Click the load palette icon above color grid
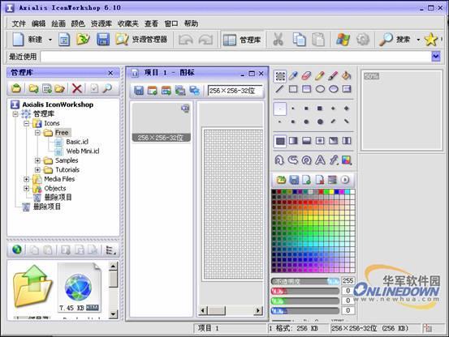Image resolution: width=449 pixels, height=337 pixels. pyautogui.click(x=281, y=180)
